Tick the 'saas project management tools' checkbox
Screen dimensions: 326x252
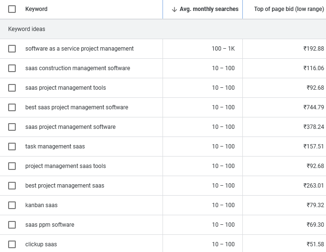[x=12, y=88]
